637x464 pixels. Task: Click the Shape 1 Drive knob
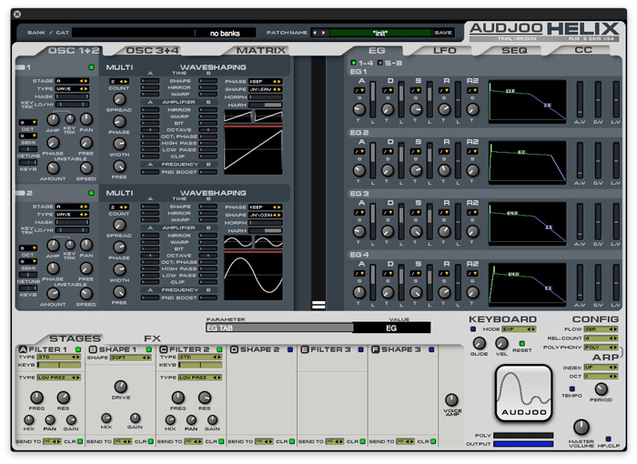point(120,386)
